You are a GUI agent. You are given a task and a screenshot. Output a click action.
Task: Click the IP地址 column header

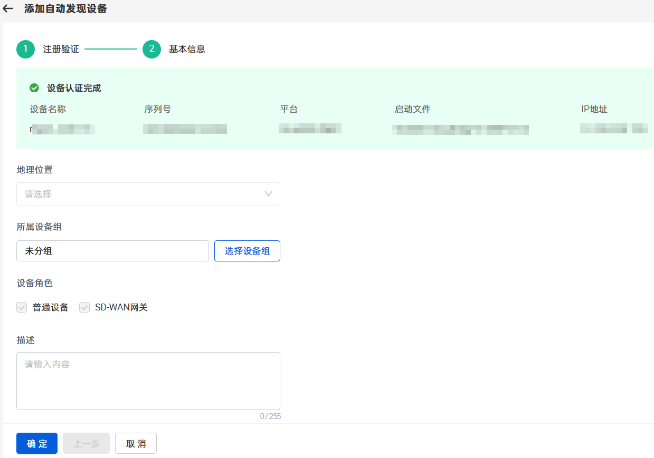pos(594,109)
